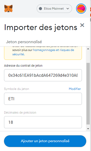
Task: Select the Jeton personnalisé tab
Action: coord(24,42)
